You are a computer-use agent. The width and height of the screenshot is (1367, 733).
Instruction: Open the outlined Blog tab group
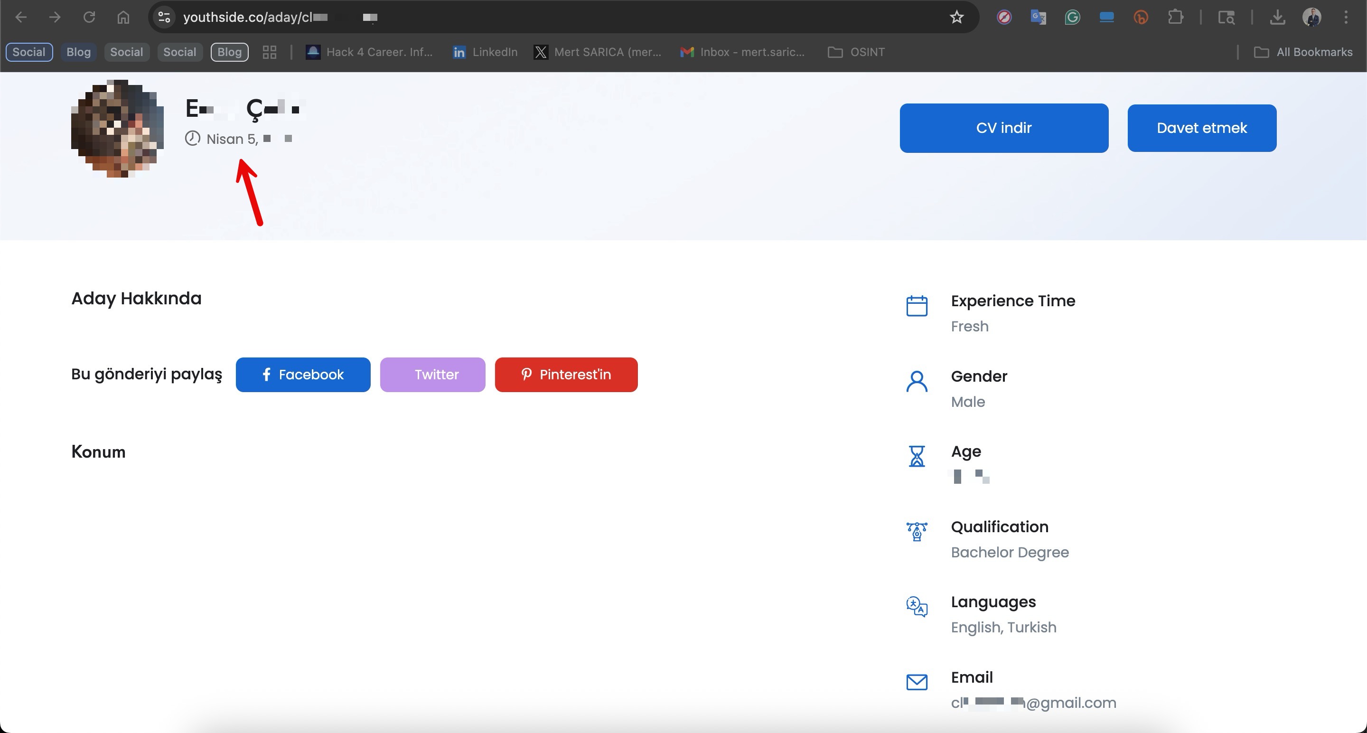click(229, 52)
